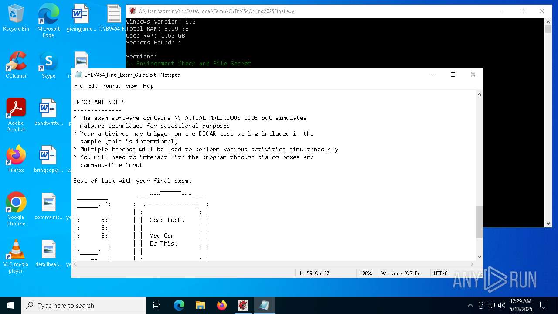Click the Windows Start button
Viewport: 558px width, 314px height.
(10, 305)
